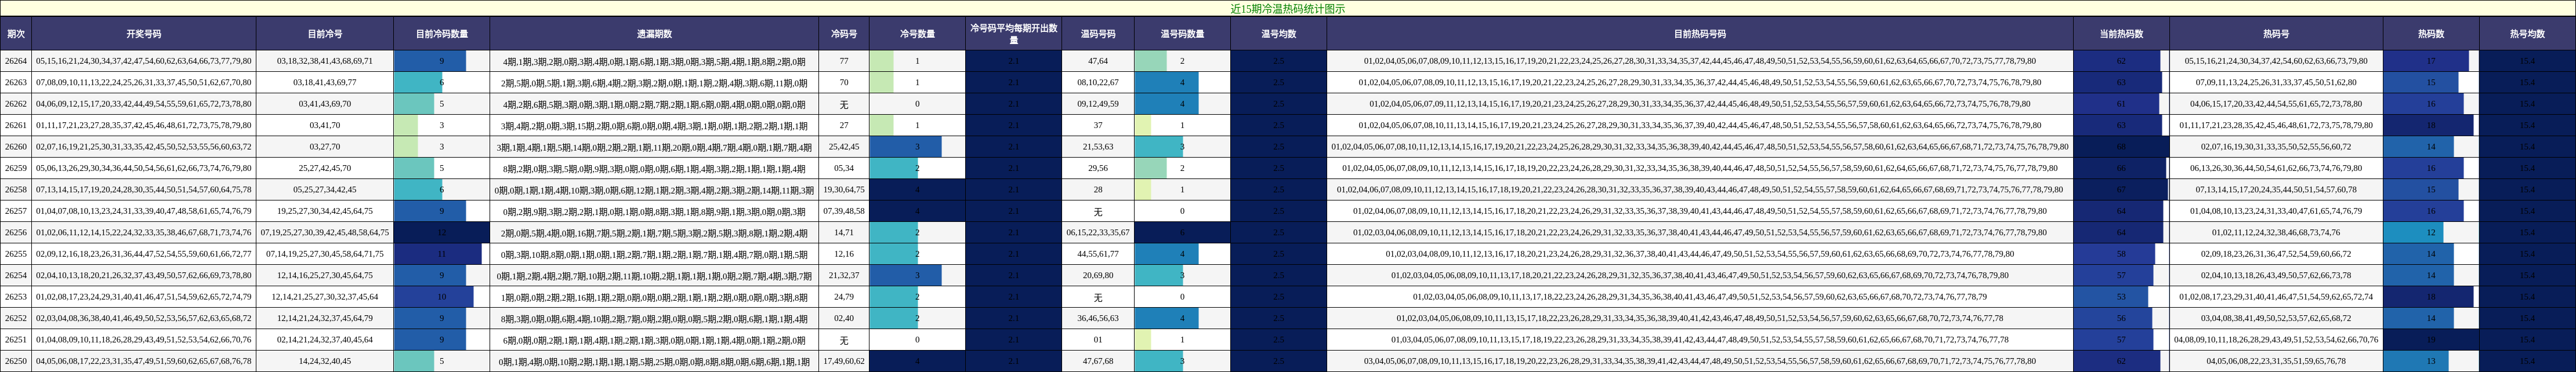This screenshot has height=372, width=2576.
Task: Click the 目前热码号码 cell in row 26260
Action: click(1699, 147)
